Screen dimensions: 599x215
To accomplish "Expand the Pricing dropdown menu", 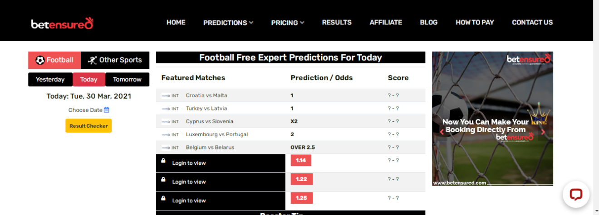I will coord(288,23).
